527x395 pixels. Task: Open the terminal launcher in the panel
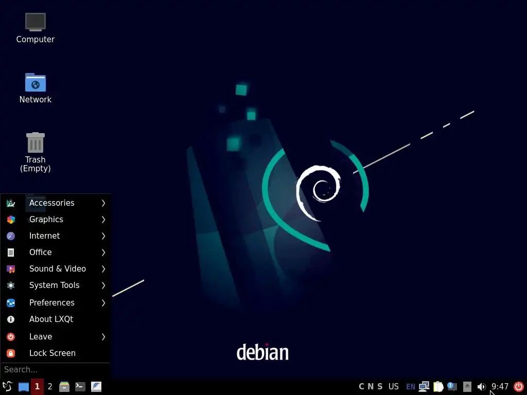point(80,387)
